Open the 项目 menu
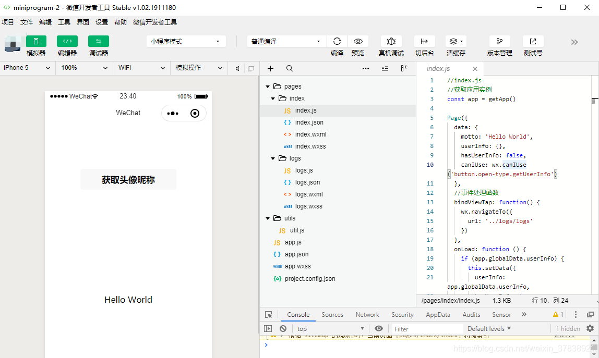Viewport: 599px width, 358px height. 8,22
